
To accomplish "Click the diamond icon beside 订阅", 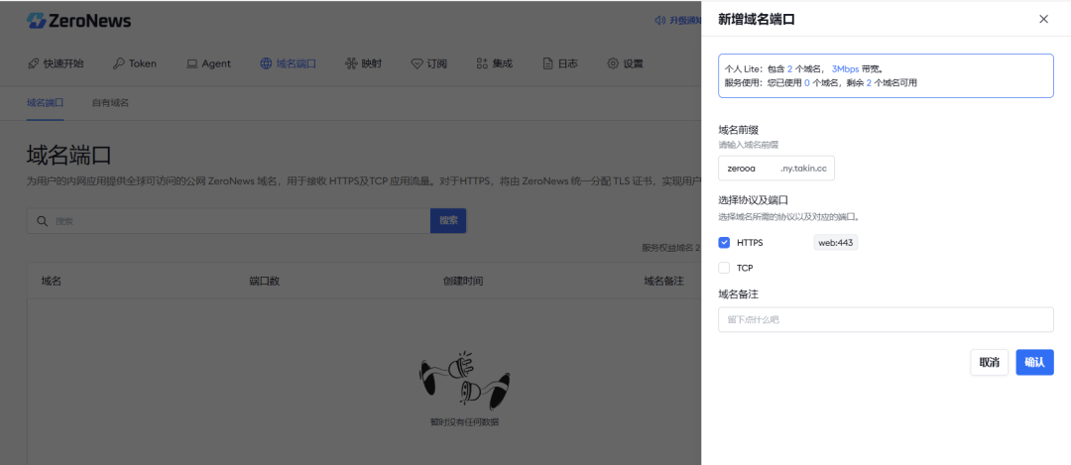I will click(x=416, y=63).
